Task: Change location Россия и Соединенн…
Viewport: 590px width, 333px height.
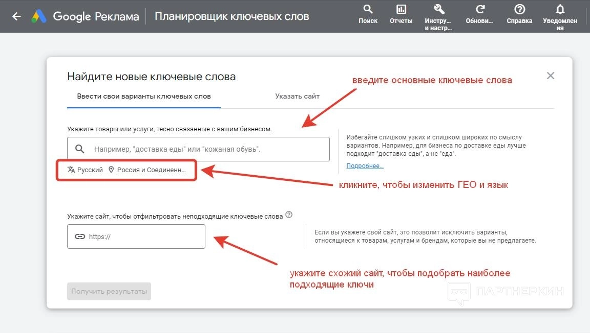Action: [x=147, y=170]
